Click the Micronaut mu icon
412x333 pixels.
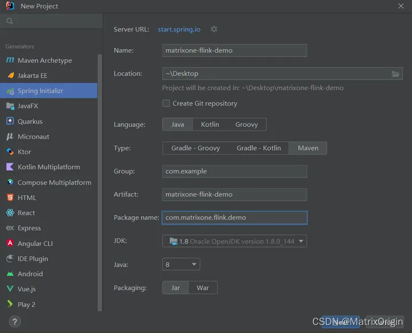pos(10,136)
